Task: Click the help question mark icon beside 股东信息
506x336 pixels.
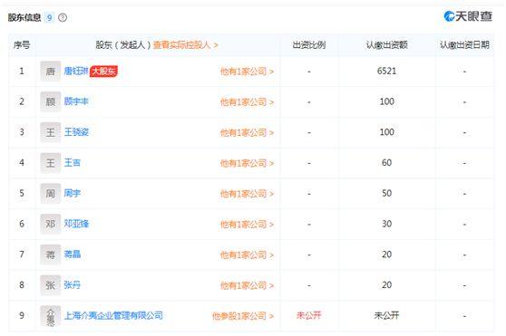Action: tap(63, 18)
